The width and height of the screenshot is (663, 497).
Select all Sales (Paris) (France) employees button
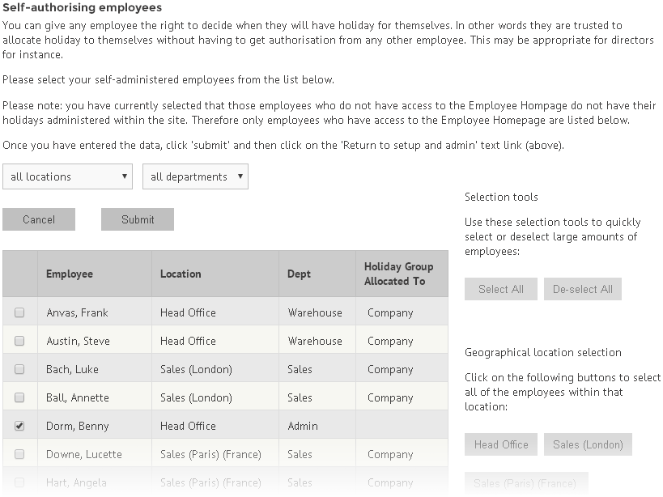click(x=526, y=483)
